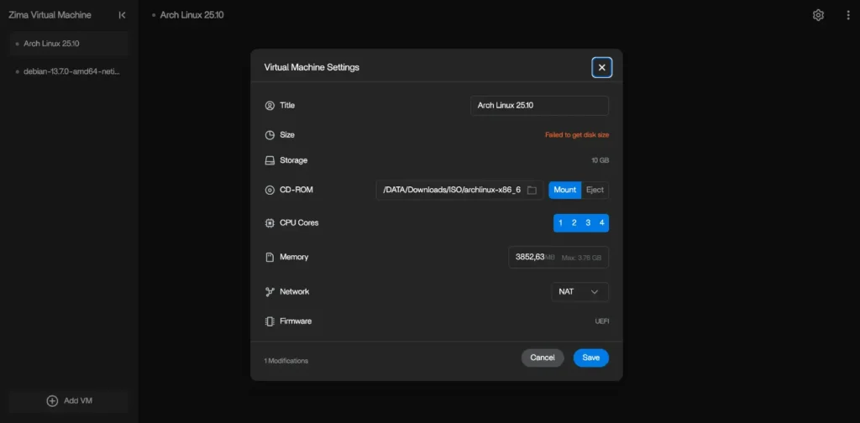Click the Size pie chart icon
860x423 pixels.
coord(270,135)
